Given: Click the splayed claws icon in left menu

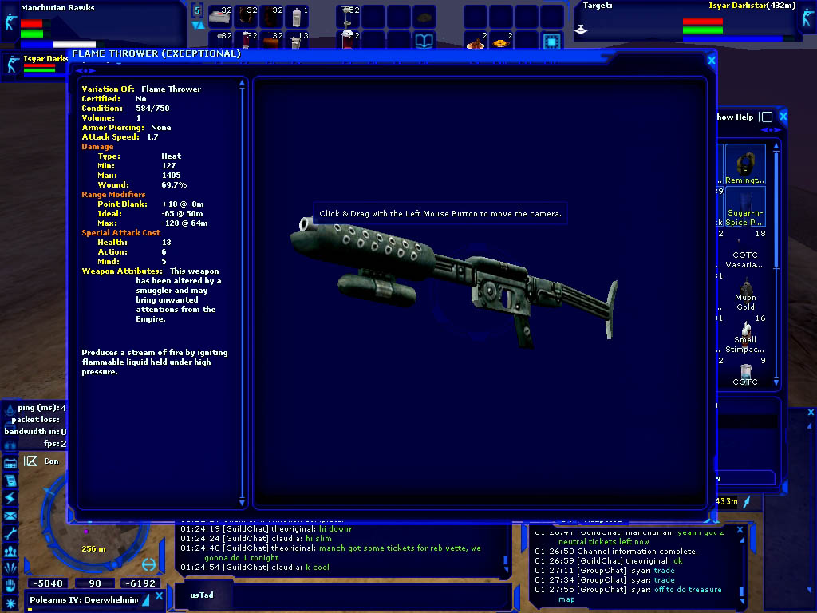Looking at the screenshot, I should [x=10, y=568].
